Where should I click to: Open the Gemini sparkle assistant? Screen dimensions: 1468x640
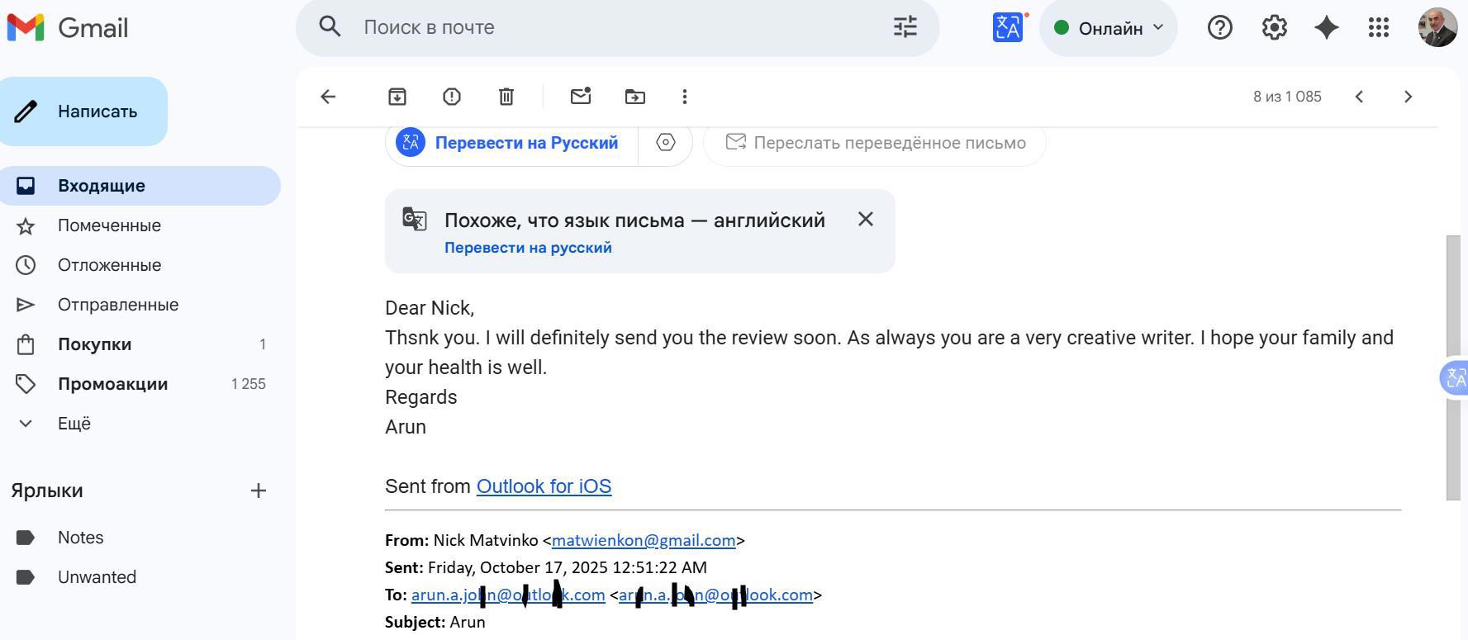pyautogui.click(x=1327, y=28)
